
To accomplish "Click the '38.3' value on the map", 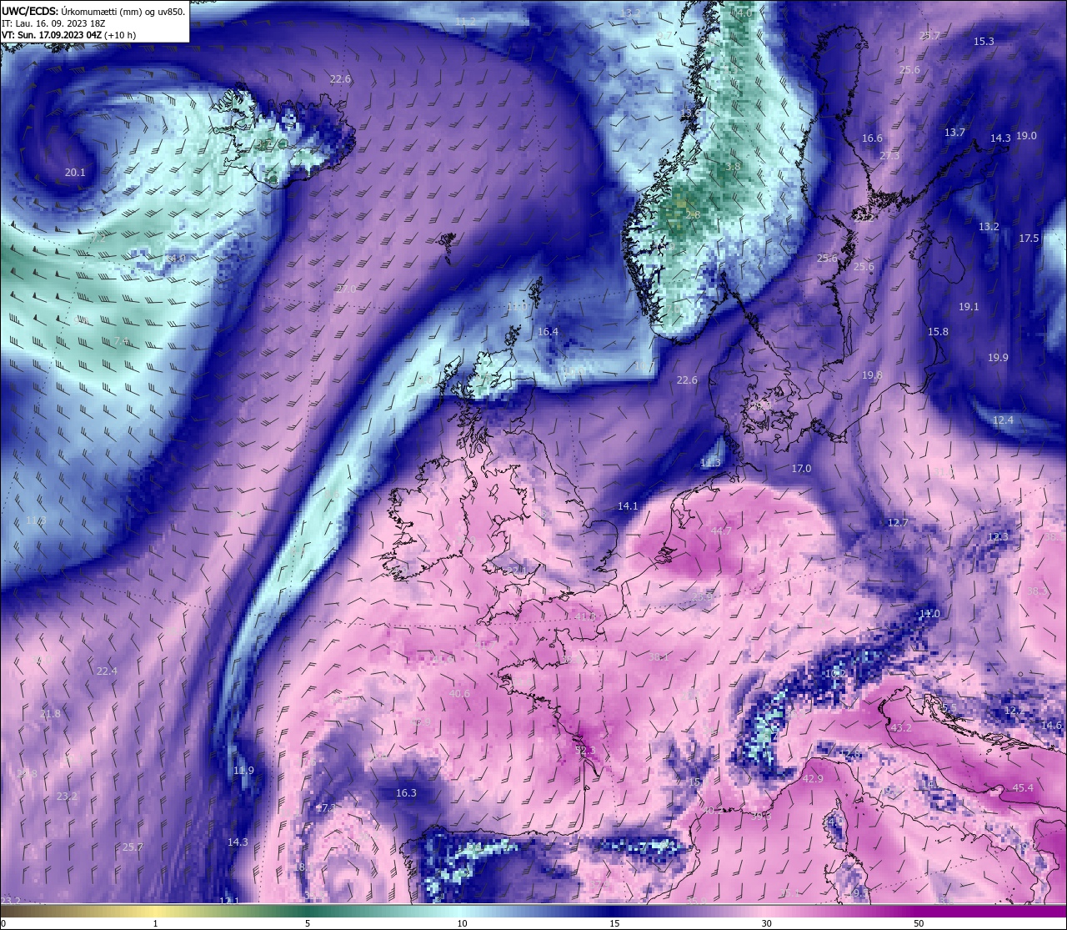I will coord(1037,591).
